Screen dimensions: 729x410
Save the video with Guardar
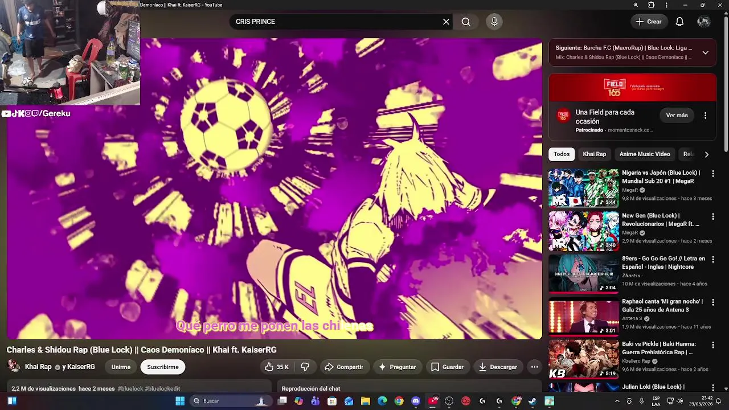tap(448, 367)
